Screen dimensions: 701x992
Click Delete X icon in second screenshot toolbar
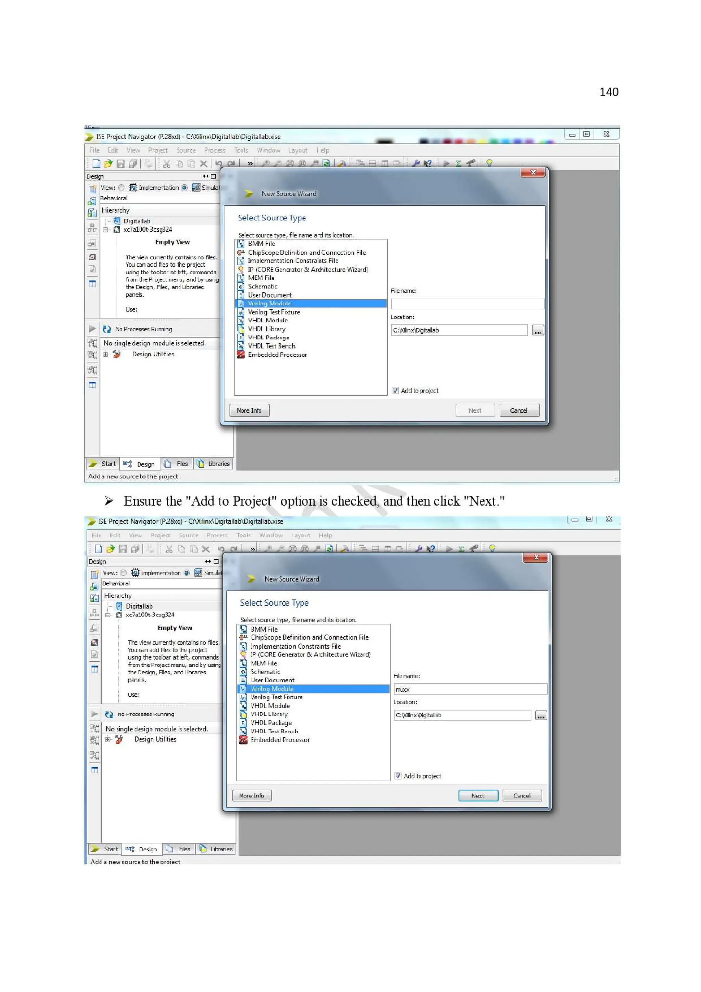pyautogui.click(x=206, y=549)
